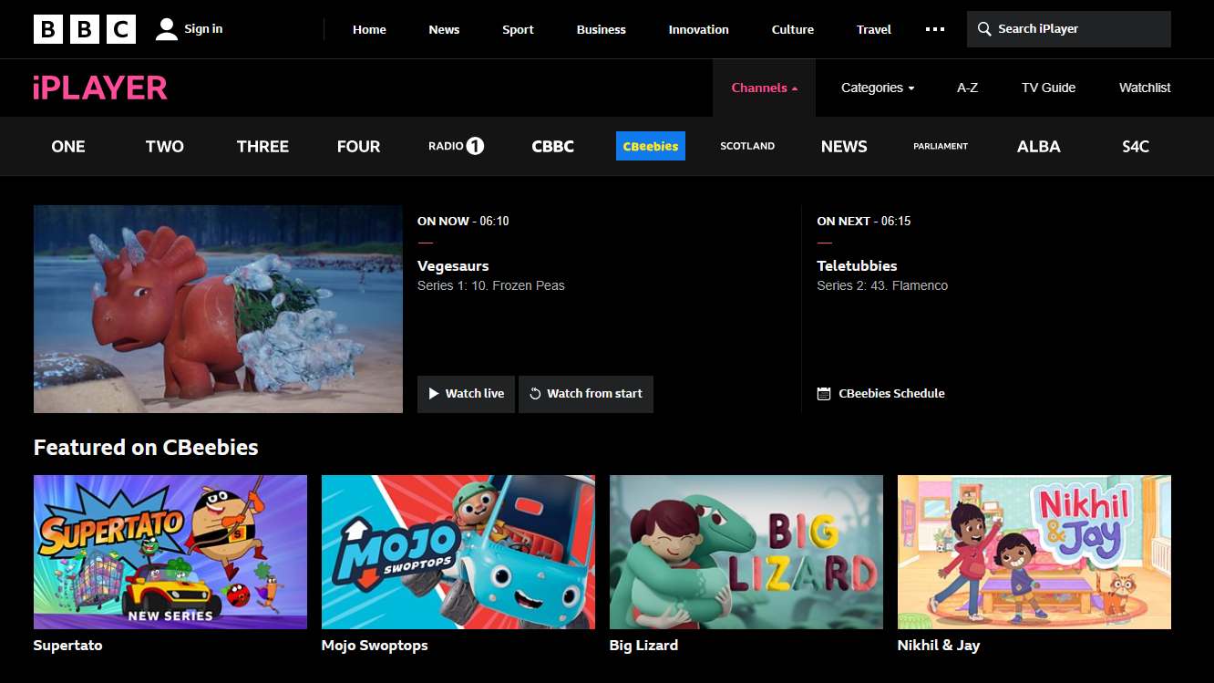Click the episode text 'Series 1: 10. Frozen Peas'
The height and width of the screenshot is (683, 1214).
[x=491, y=285]
